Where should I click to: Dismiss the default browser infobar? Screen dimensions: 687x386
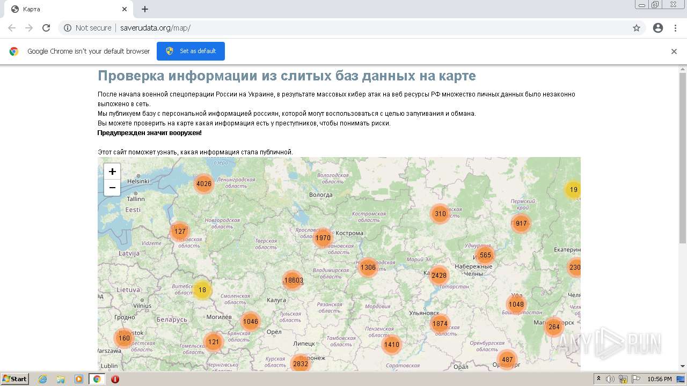[674, 51]
